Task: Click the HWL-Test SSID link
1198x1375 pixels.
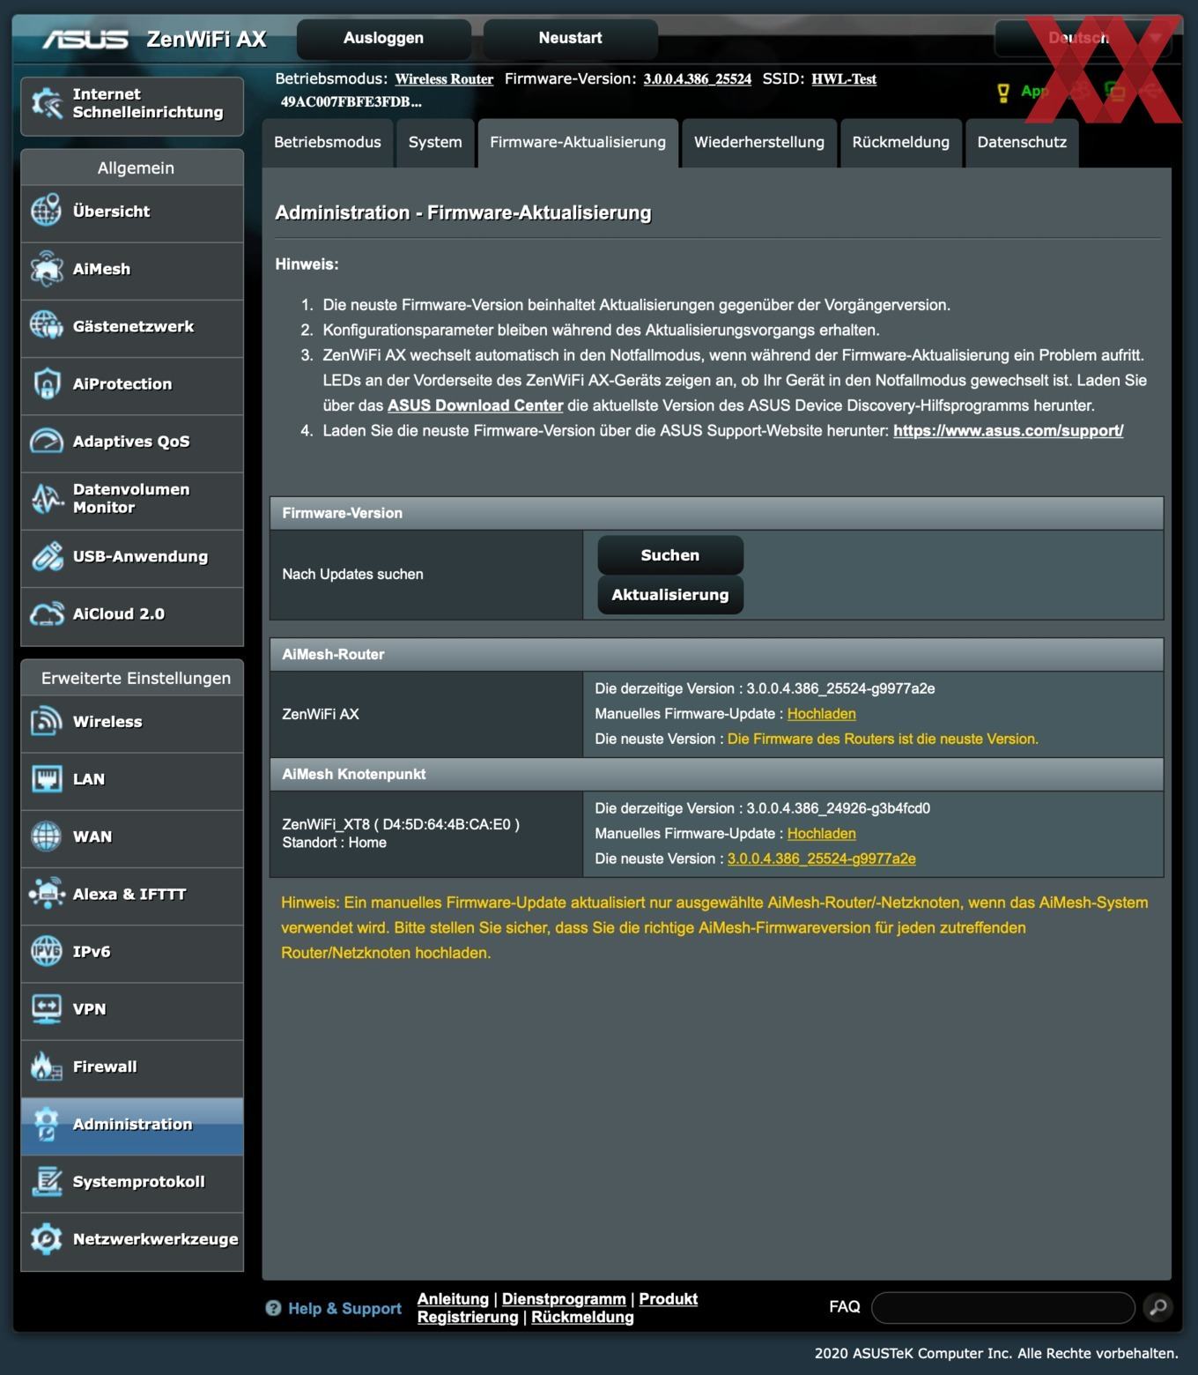Action: click(x=844, y=79)
